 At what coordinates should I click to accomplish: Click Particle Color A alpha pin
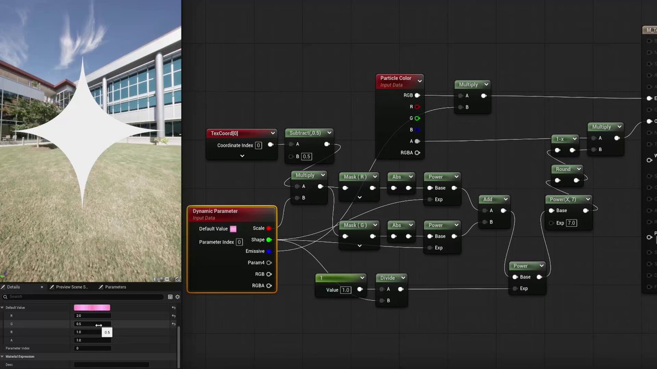coord(417,141)
